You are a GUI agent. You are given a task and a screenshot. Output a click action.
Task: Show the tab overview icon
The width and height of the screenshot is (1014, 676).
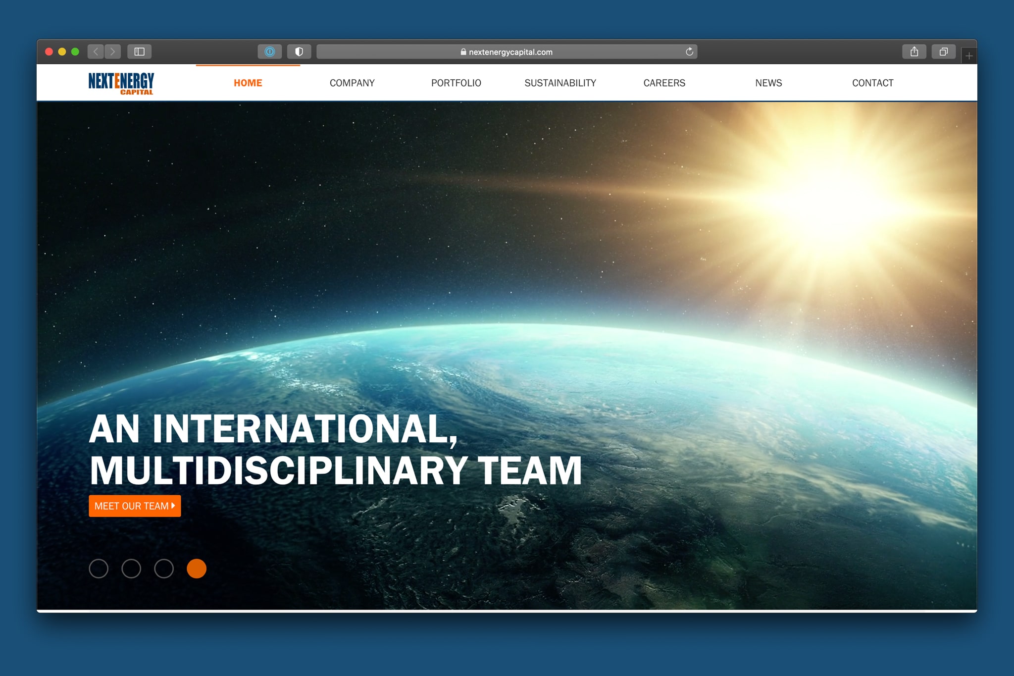click(944, 52)
